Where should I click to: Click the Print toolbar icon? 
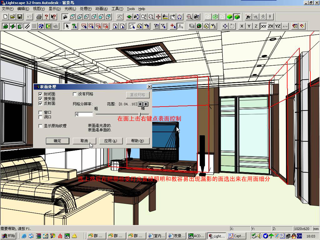pyautogui.click(x=39, y=17)
